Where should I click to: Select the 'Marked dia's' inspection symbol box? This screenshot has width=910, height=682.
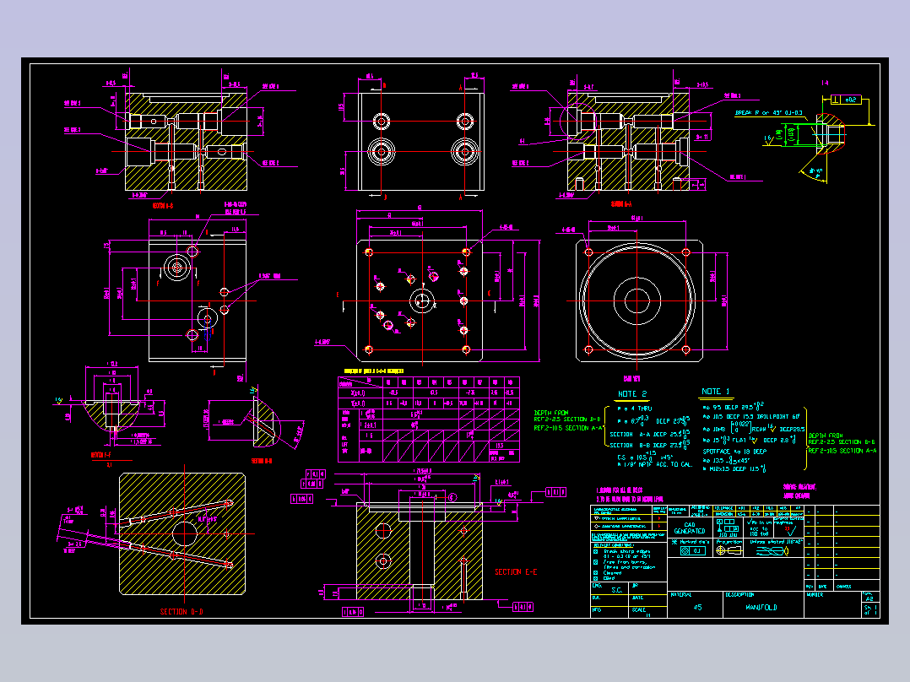coord(693,550)
